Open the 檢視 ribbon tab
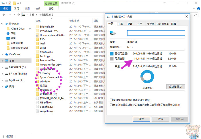201x139 pixels. (x=38, y=9)
